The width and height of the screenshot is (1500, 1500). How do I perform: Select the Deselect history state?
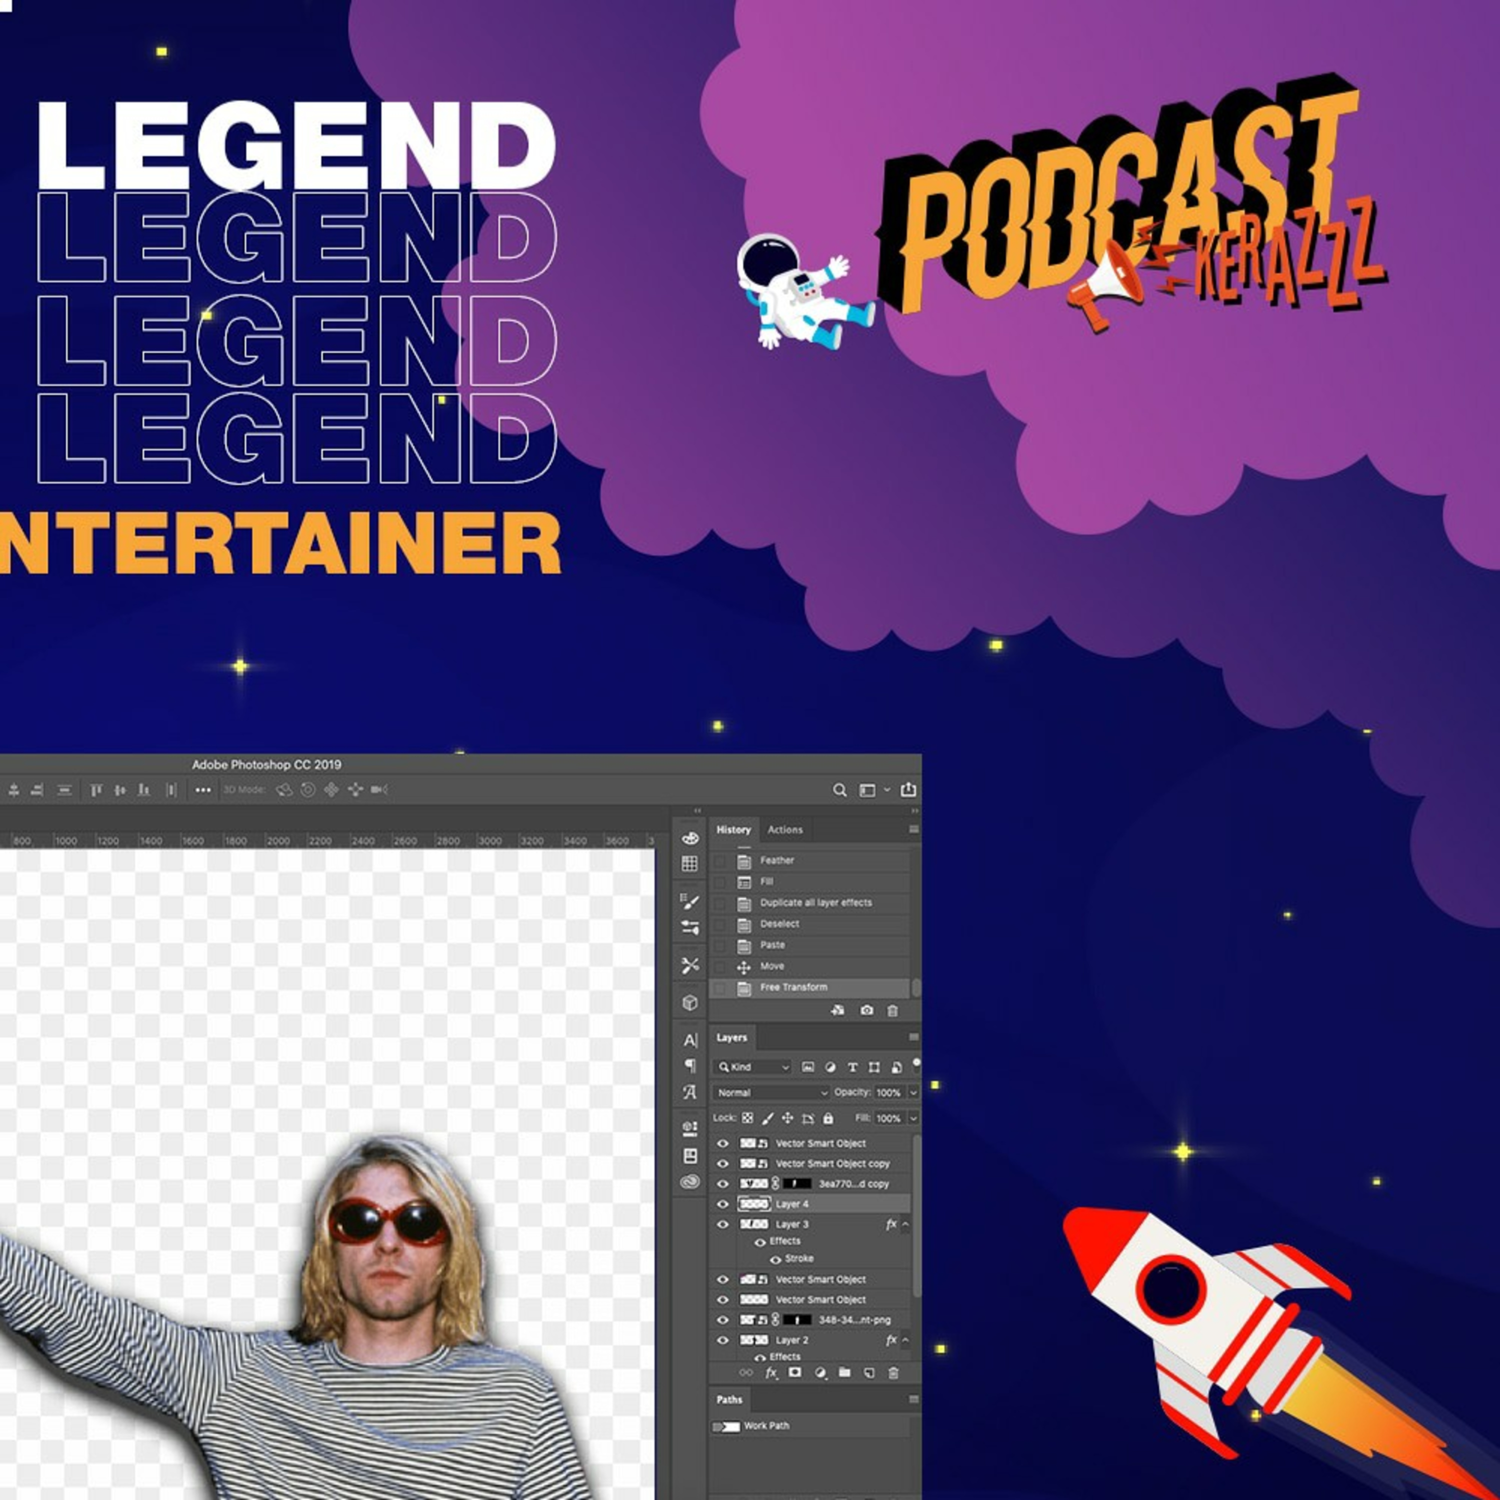779,924
